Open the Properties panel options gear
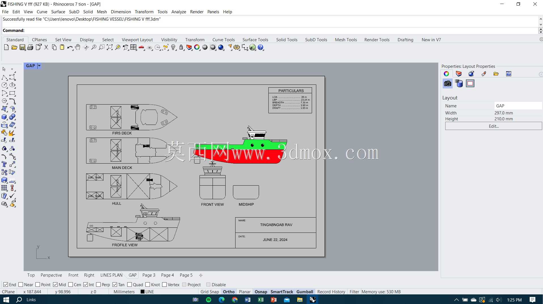The image size is (543, 304). [x=541, y=74]
